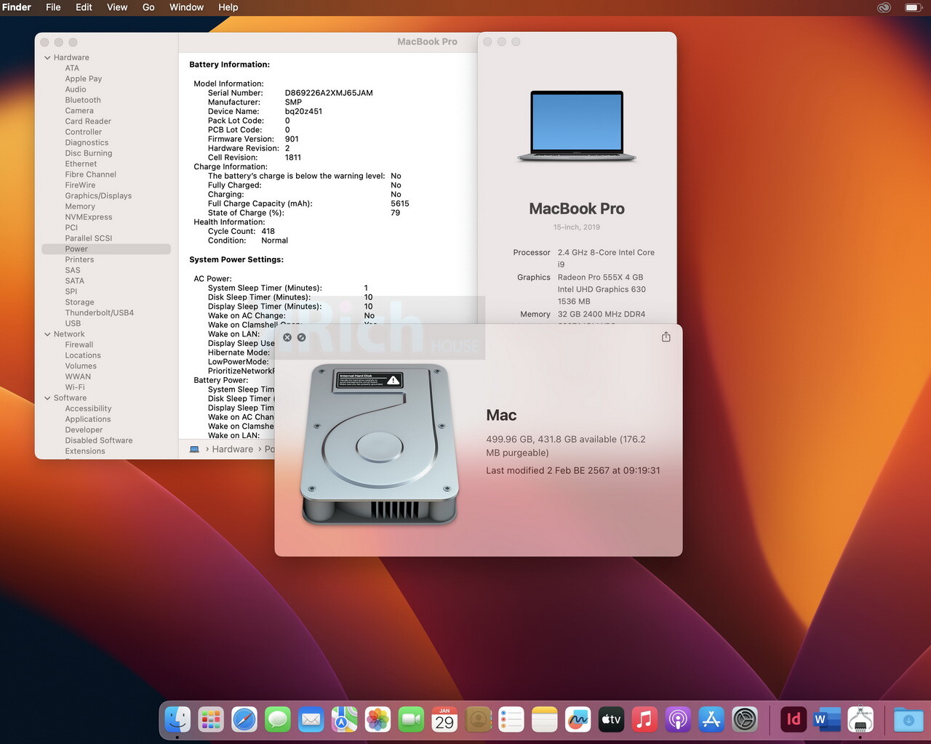Select Extensions in the sidebar
This screenshot has height=744, width=931.
click(x=85, y=451)
